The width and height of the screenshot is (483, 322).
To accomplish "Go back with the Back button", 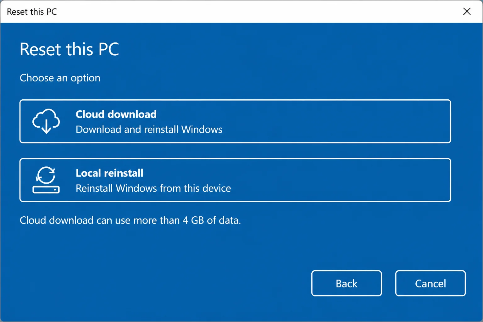I will coord(347,283).
